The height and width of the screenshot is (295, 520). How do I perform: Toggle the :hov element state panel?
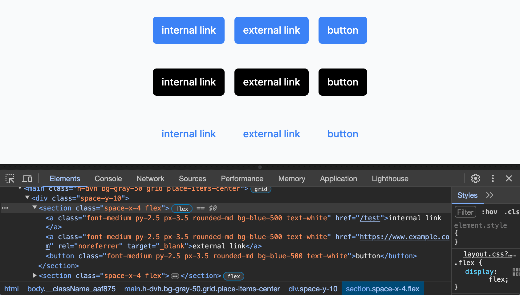click(x=489, y=212)
